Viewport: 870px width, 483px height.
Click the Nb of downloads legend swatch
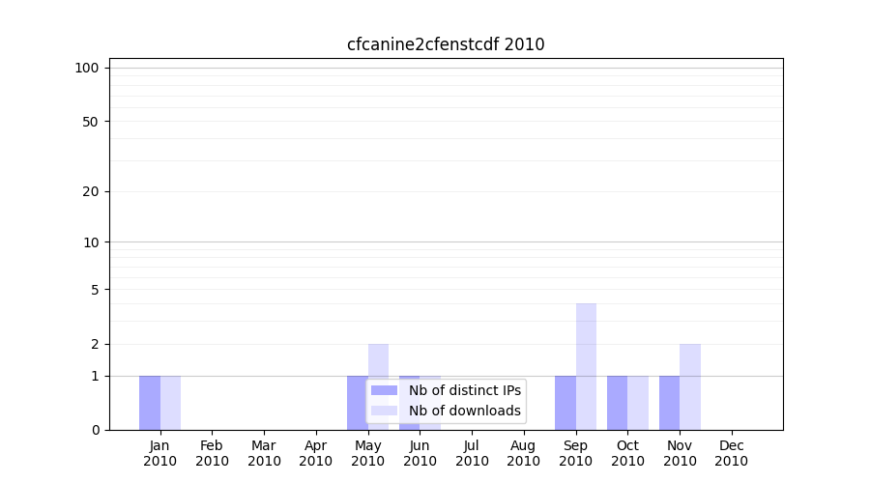384,411
